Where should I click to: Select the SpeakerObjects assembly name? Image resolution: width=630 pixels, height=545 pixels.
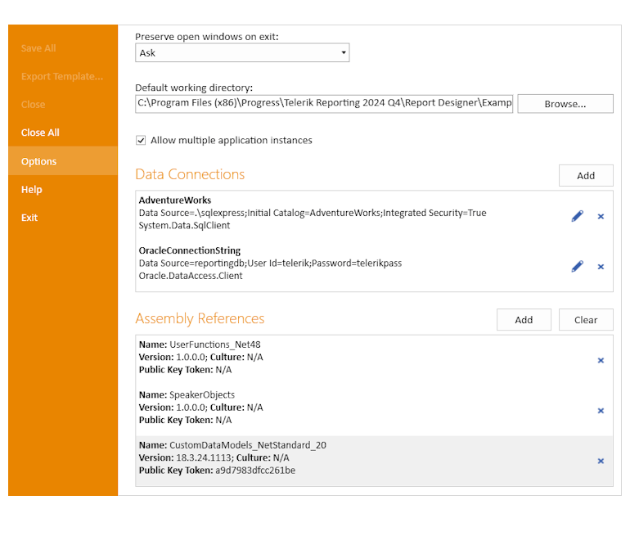(202, 394)
